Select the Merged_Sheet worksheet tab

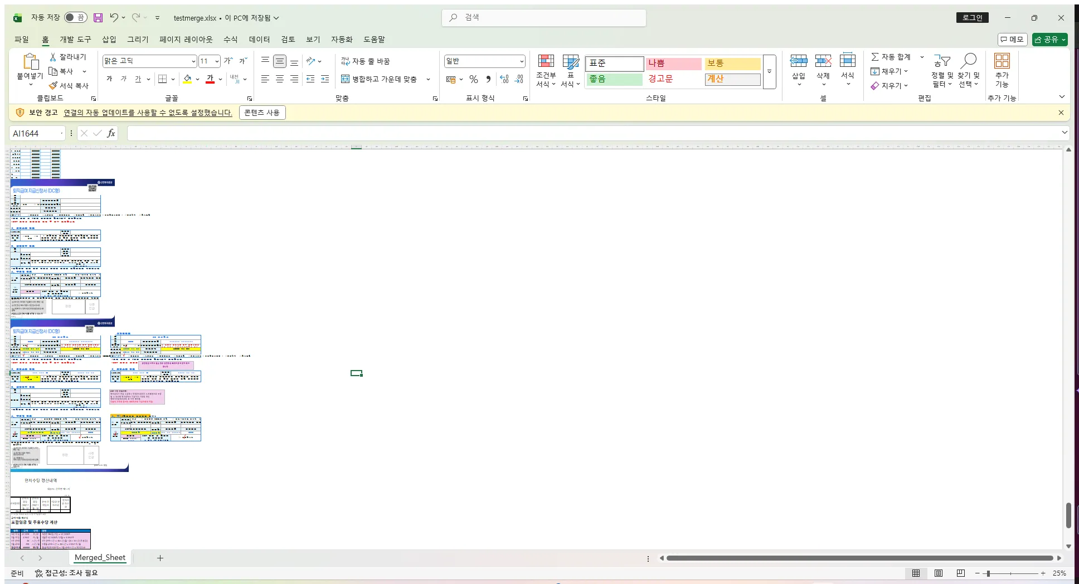[100, 557]
